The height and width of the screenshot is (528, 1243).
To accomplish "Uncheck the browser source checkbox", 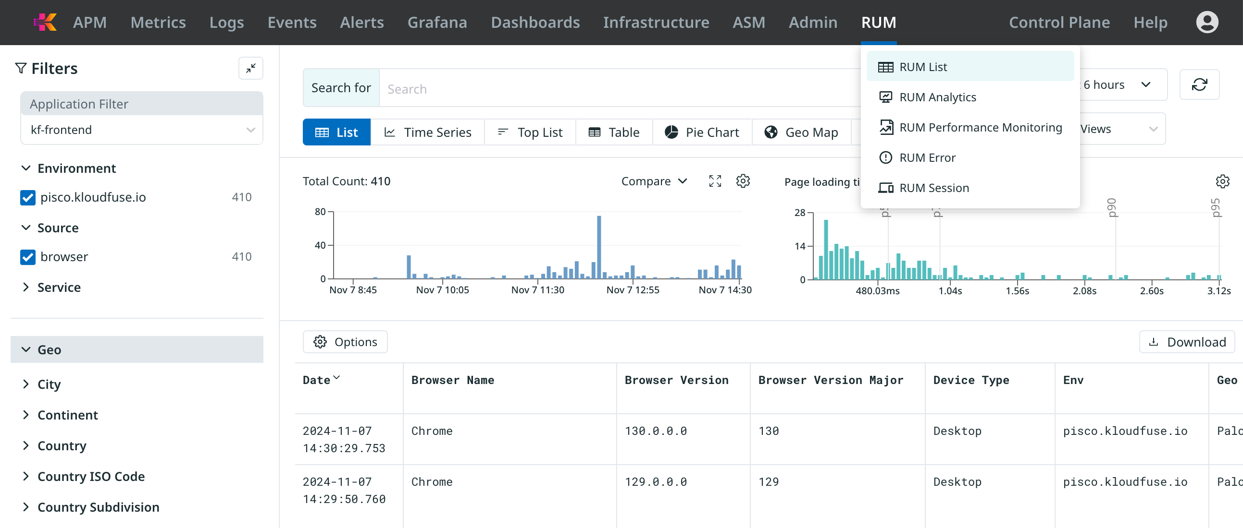I will pyautogui.click(x=28, y=257).
